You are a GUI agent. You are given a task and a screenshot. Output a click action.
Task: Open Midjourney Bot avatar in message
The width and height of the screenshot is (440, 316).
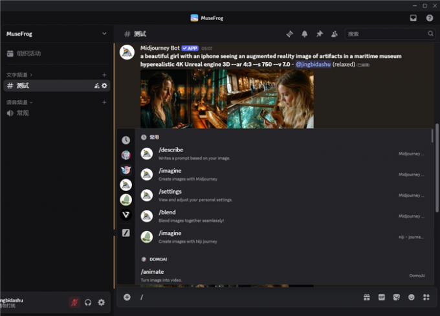point(127,52)
